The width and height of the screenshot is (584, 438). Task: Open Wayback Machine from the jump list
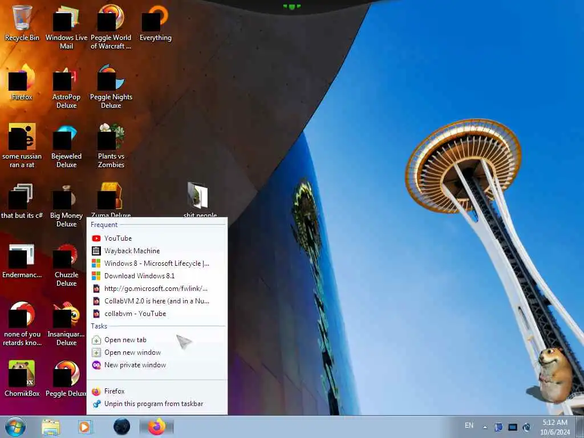pyautogui.click(x=157, y=251)
